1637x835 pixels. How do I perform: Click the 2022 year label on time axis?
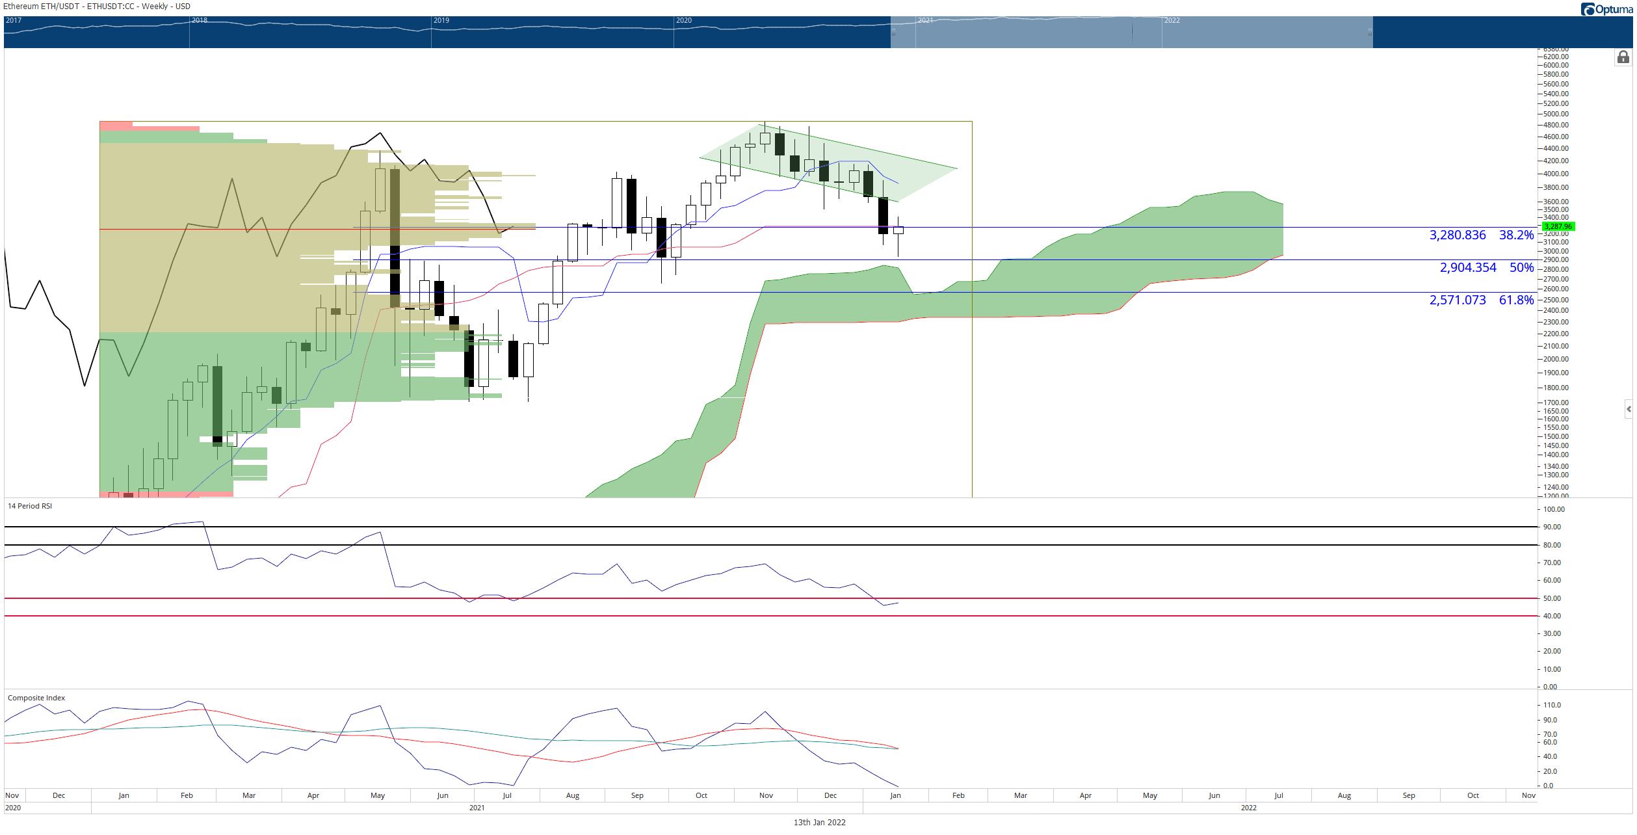pyautogui.click(x=1248, y=808)
